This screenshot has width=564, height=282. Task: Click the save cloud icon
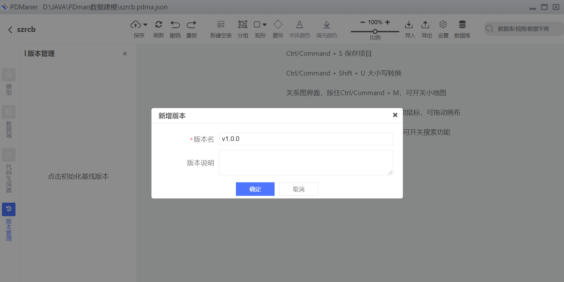[135, 25]
